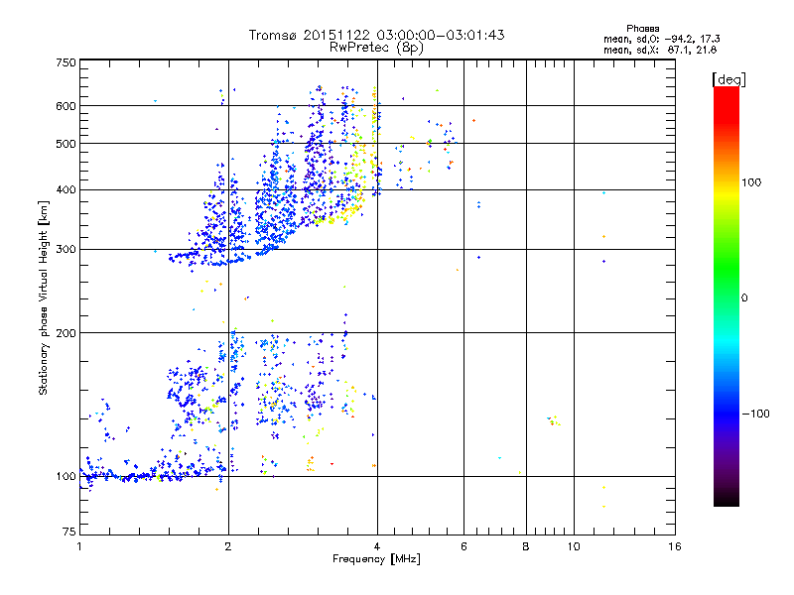Click the 'mean, sd,X: 87.1, 21.8' line

(660, 50)
